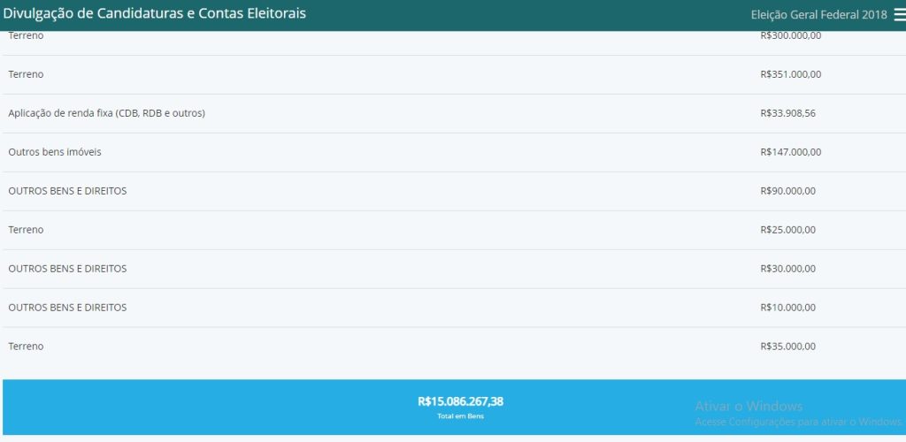Open the hamburger menu in the header
Image resolution: width=906 pixels, height=442 pixels.
click(899, 15)
